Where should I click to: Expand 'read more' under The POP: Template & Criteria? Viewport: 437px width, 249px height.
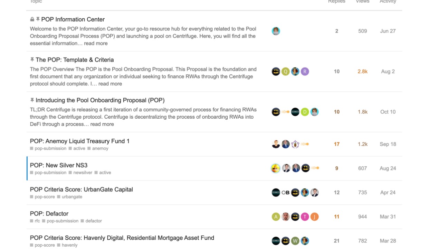(110, 84)
